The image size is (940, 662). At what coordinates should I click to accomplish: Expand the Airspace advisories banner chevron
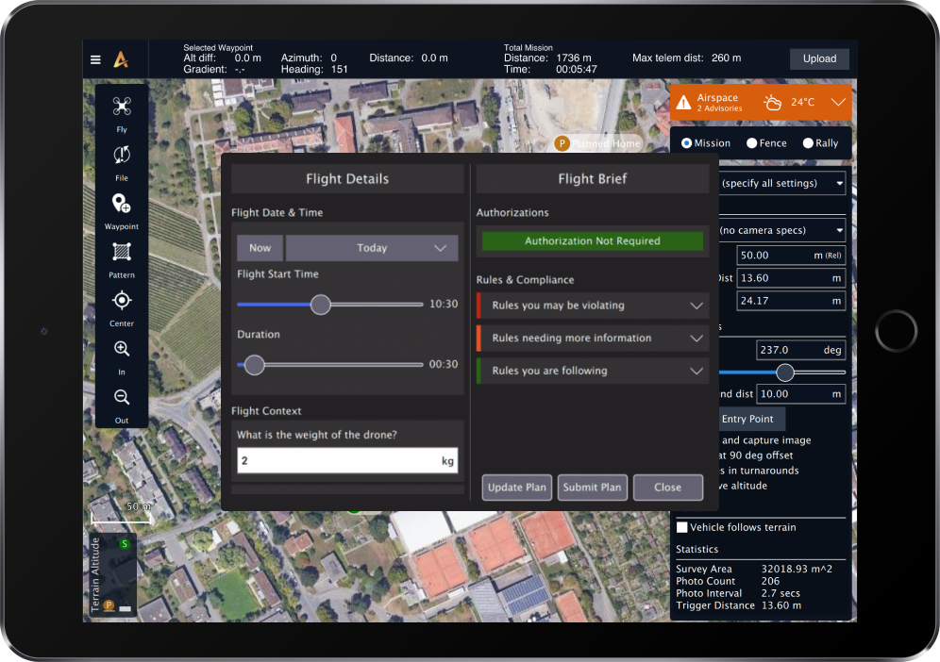(x=838, y=103)
